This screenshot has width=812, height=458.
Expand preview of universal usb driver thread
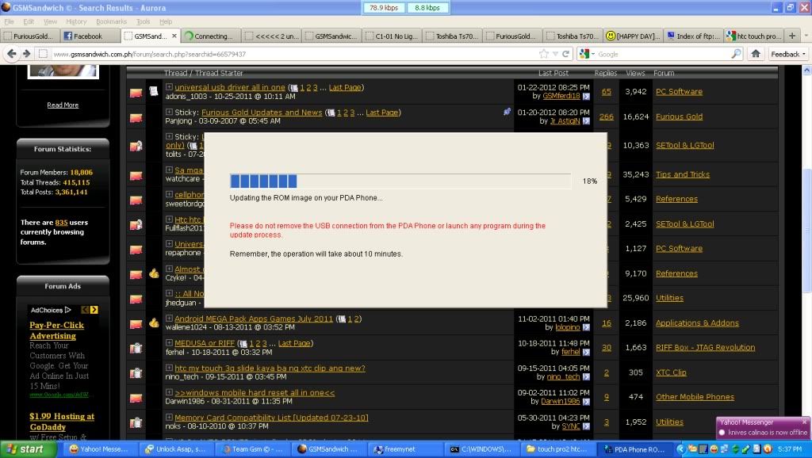(169, 87)
